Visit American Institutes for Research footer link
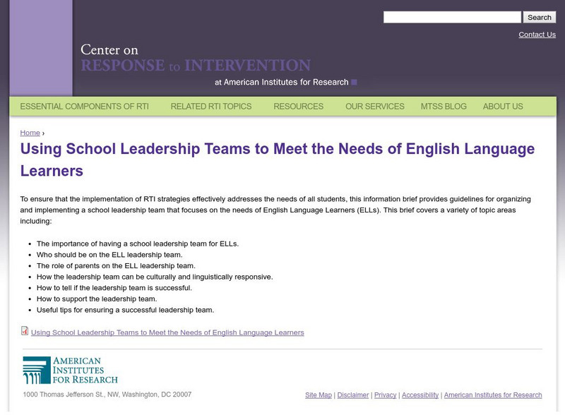Image resolution: width=565 pixels, height=415 pixels. pos(493,395)
